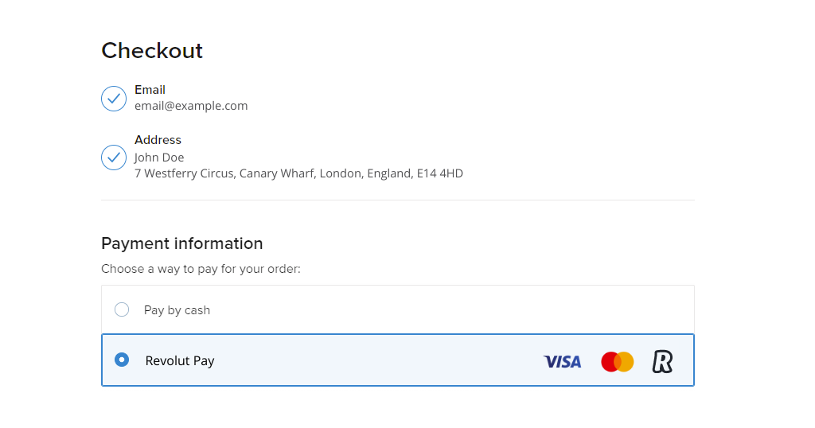
Task: Click the 7 Westferry Circus address line
Action: point(299,173)
